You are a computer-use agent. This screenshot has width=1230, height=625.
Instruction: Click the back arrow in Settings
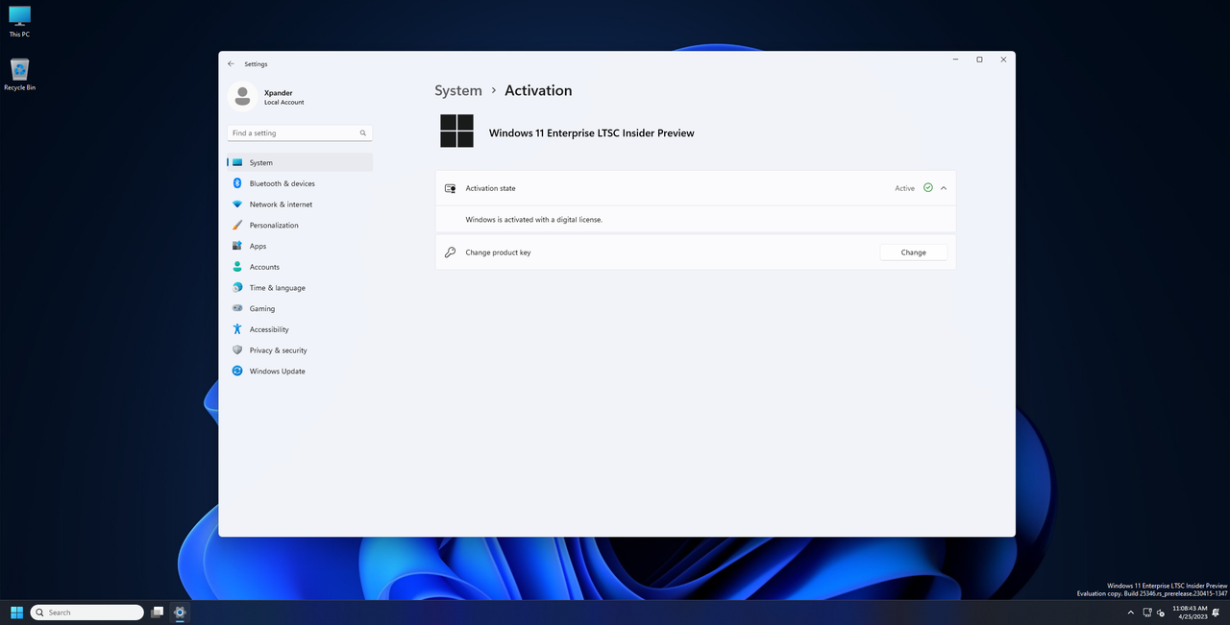[231, 63]
